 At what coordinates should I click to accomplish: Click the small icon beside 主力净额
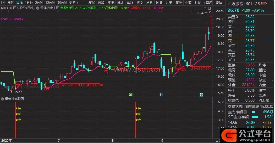click(245, 112)
